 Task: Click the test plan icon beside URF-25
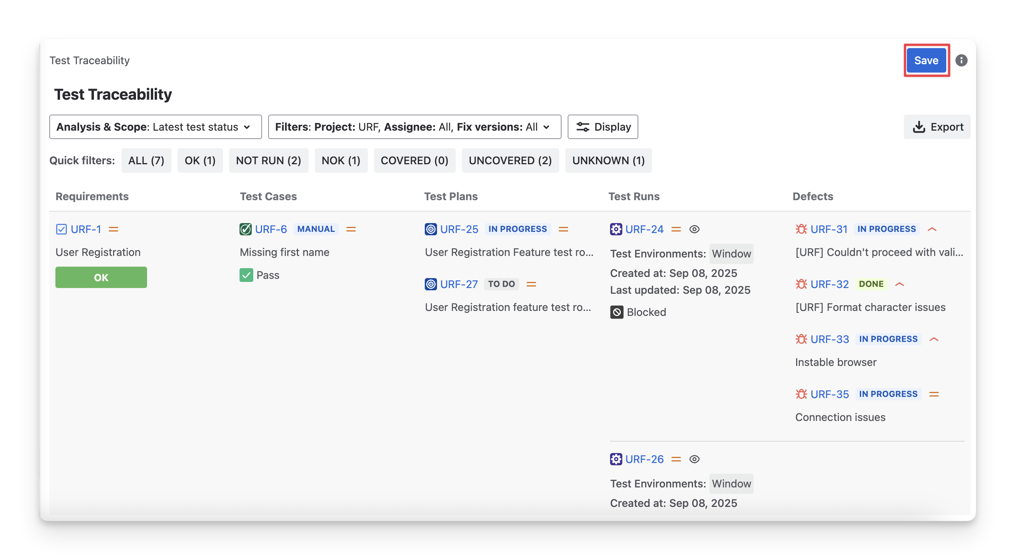click(431, 229)
